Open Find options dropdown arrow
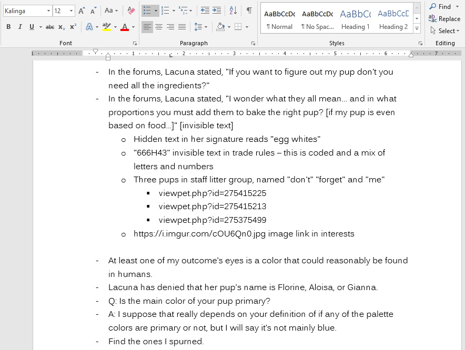 [457, 6]
